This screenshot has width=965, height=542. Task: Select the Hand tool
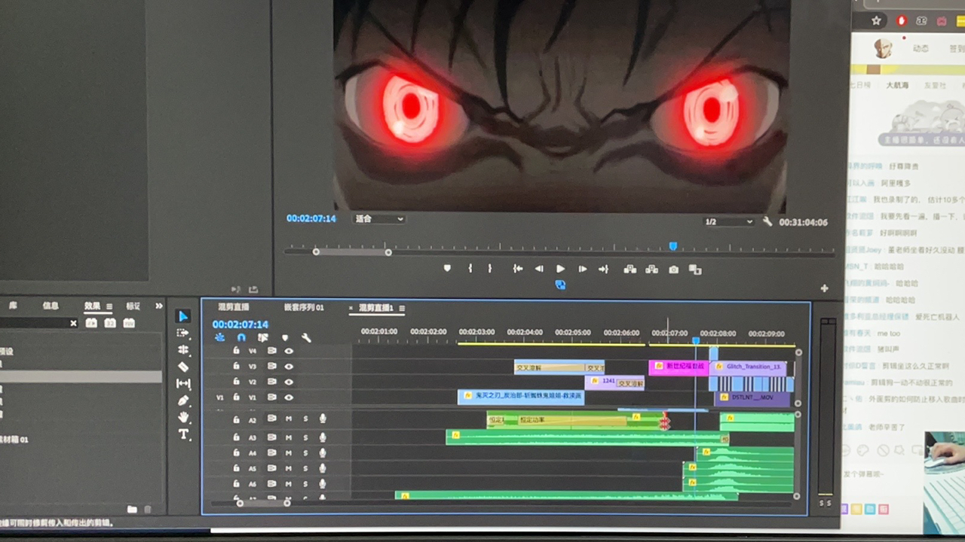pos(183,418)
